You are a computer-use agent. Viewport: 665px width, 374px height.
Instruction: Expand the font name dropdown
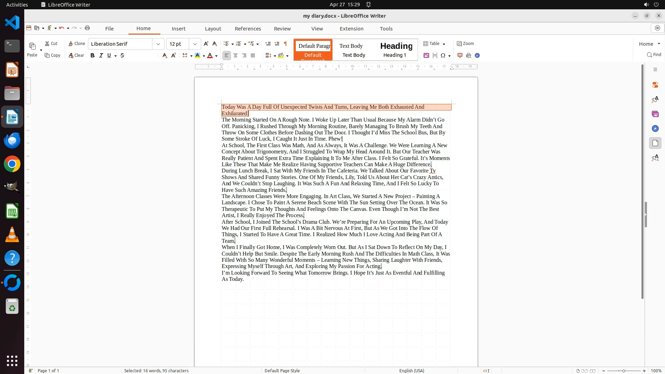tap(158, 44)
